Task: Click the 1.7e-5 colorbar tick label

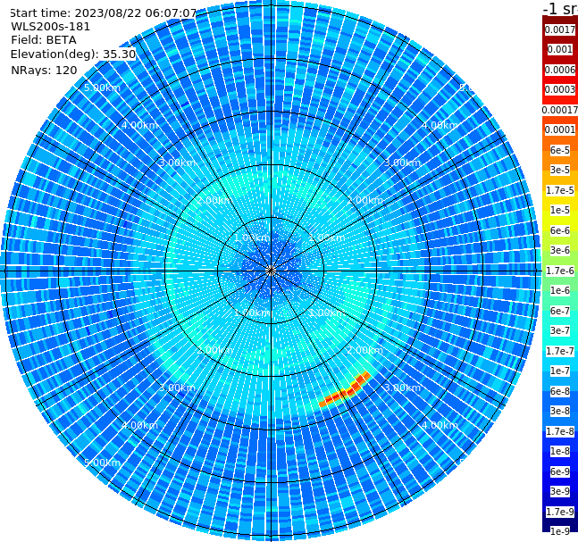Action: coord(560,190)
